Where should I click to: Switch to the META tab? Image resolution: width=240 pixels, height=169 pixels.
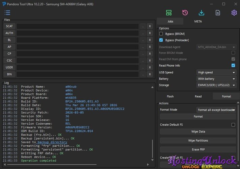coord(198,21)
